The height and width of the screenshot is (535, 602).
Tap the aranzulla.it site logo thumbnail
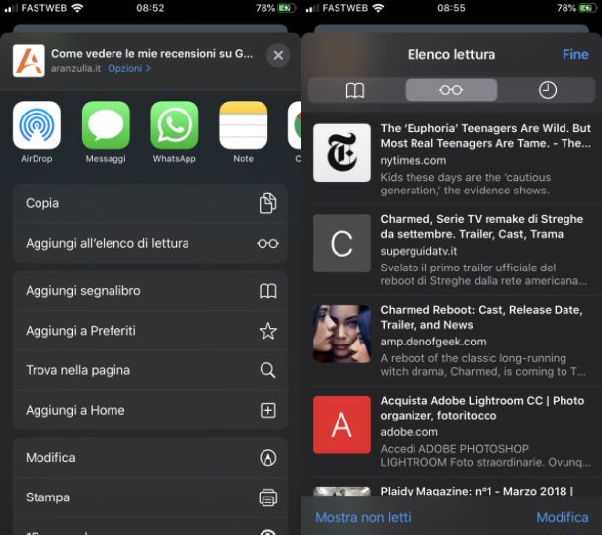pyautogui.click(x=29, y=60)
